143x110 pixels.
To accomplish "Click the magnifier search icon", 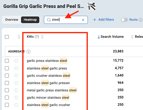I will [x=49, y=20].
